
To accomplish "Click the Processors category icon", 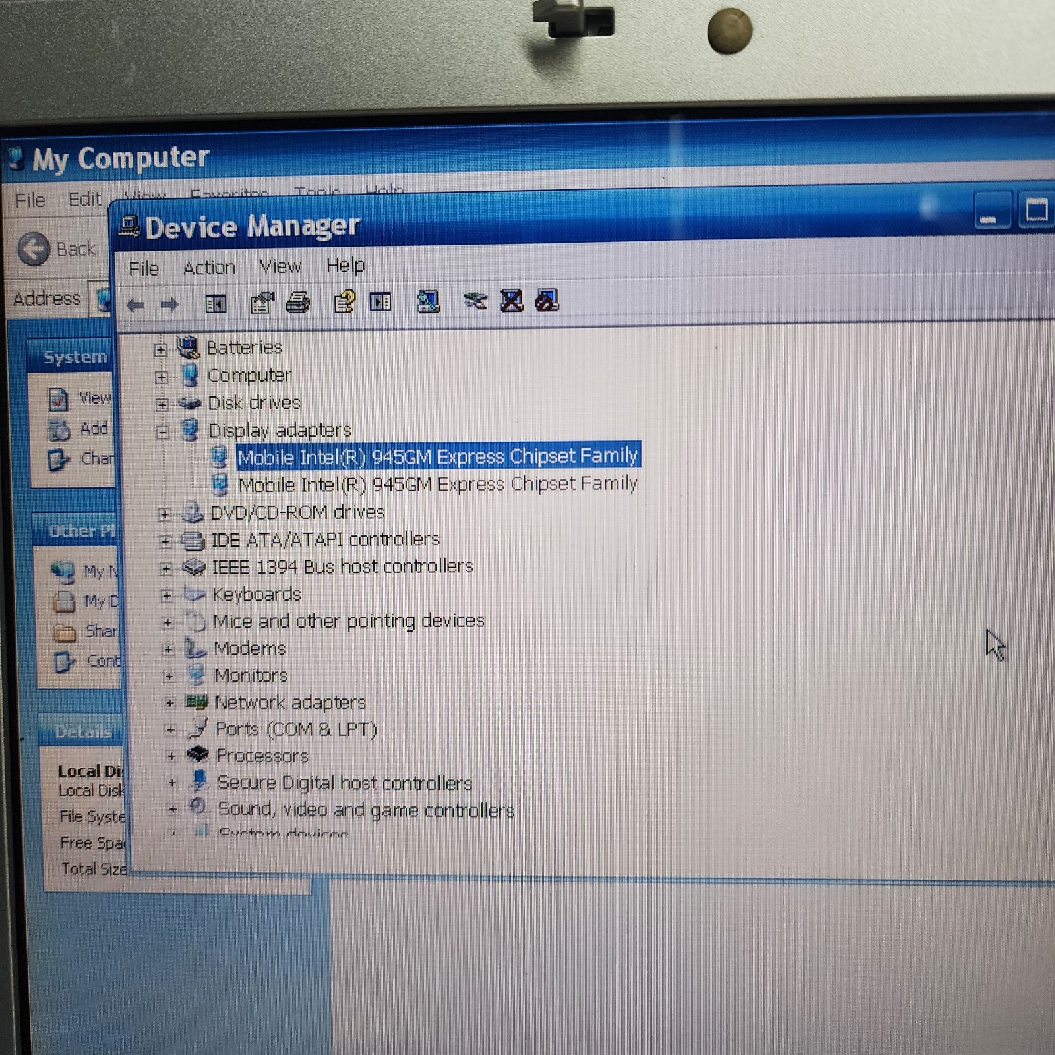I will pos(198,754).
